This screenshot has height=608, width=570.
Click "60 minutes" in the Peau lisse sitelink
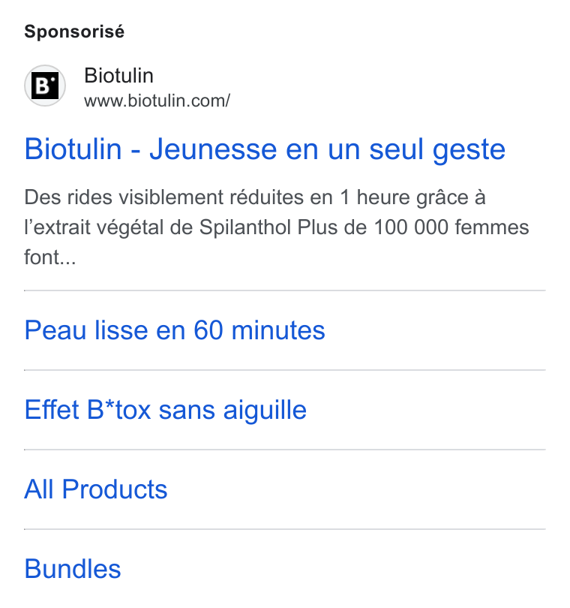[259, 330]
